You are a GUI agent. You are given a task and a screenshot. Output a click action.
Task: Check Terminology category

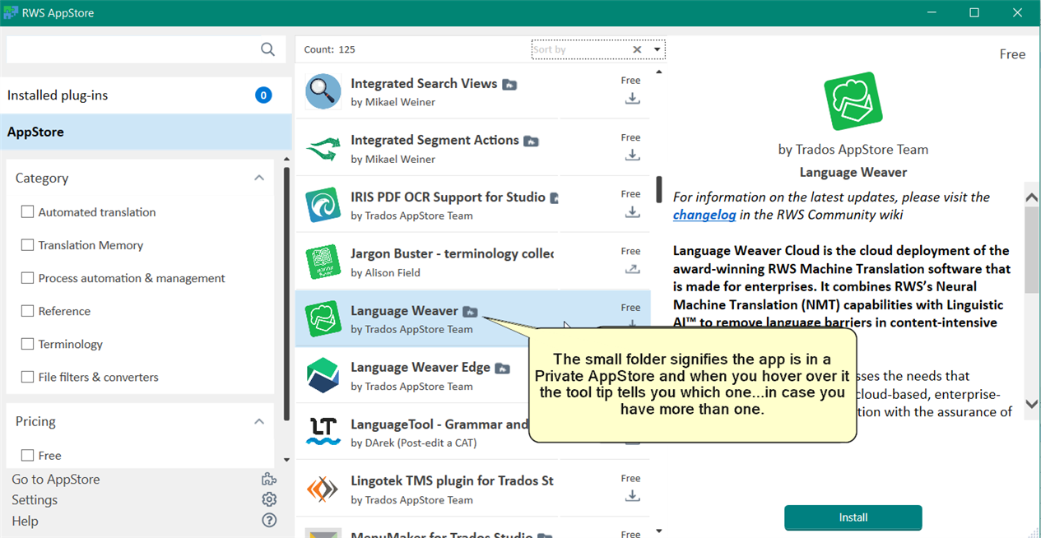tap(27, 343)
